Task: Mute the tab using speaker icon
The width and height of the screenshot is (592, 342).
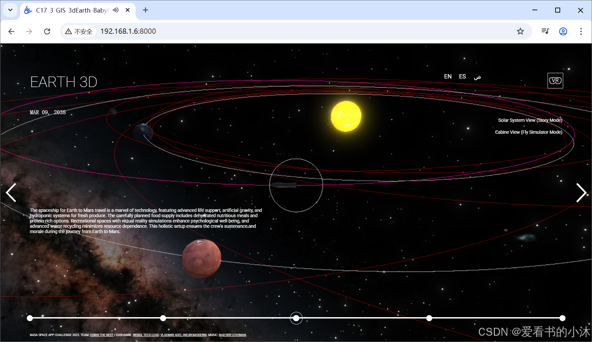Action: pos(115,10)
